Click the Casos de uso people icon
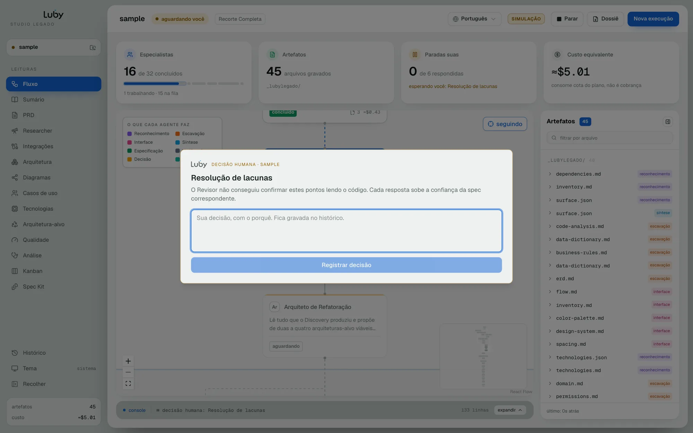 tap(15, 193)
